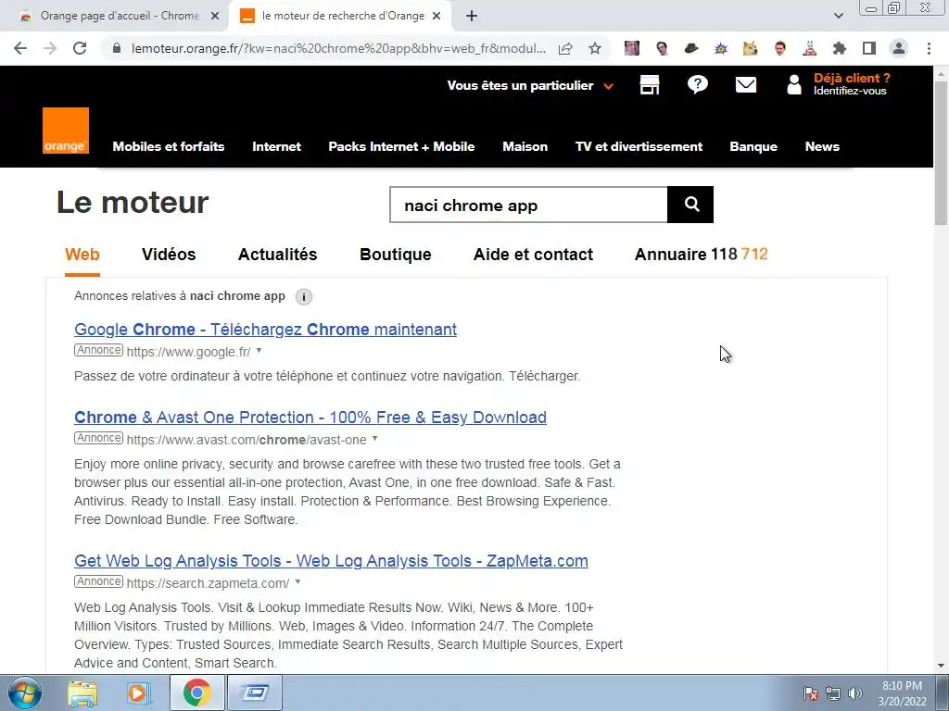Expand the google.fr ad URL arrow
This screenshot has height=711, width=949.
(x=259, y=351)
